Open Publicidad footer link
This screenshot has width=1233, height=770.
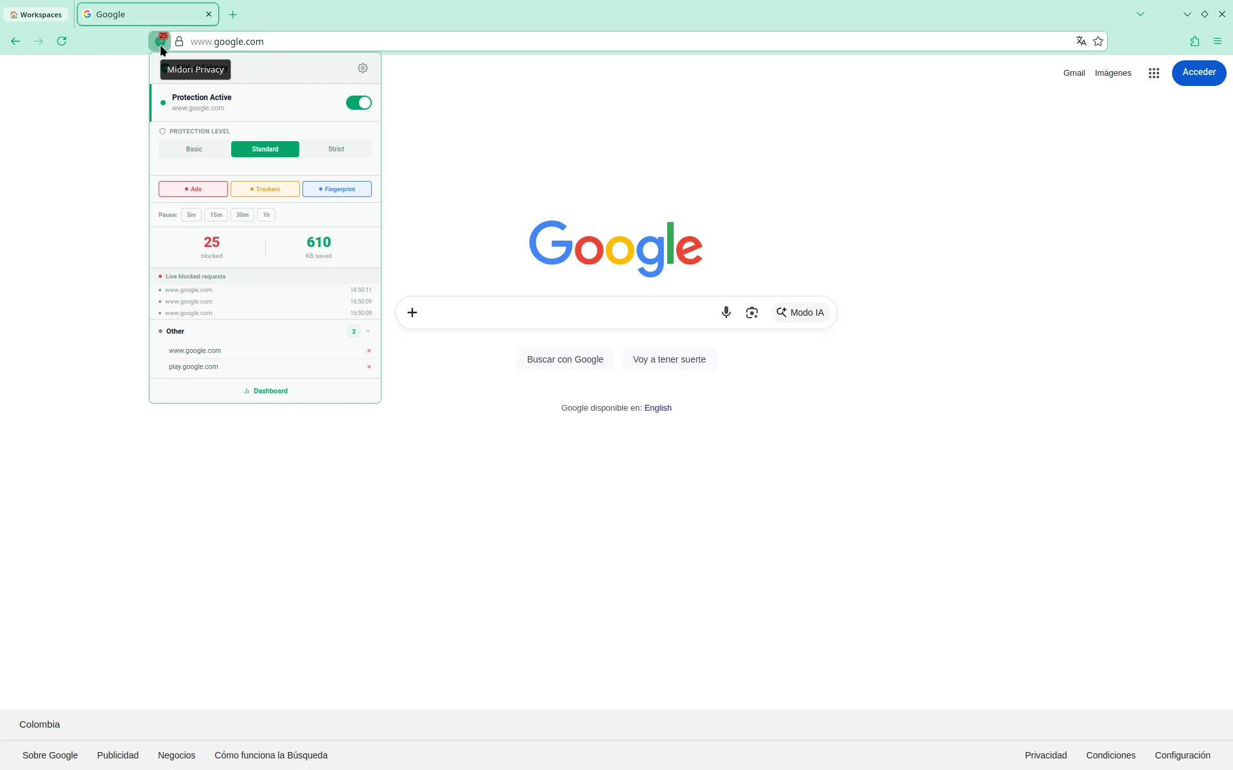tap(118, 755)
